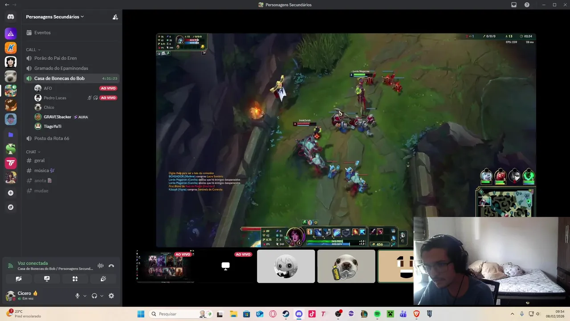Collapse the CHAT channel category
This screenshot has height=321, width=570.
pyautogui.click(x=33, y=152)
